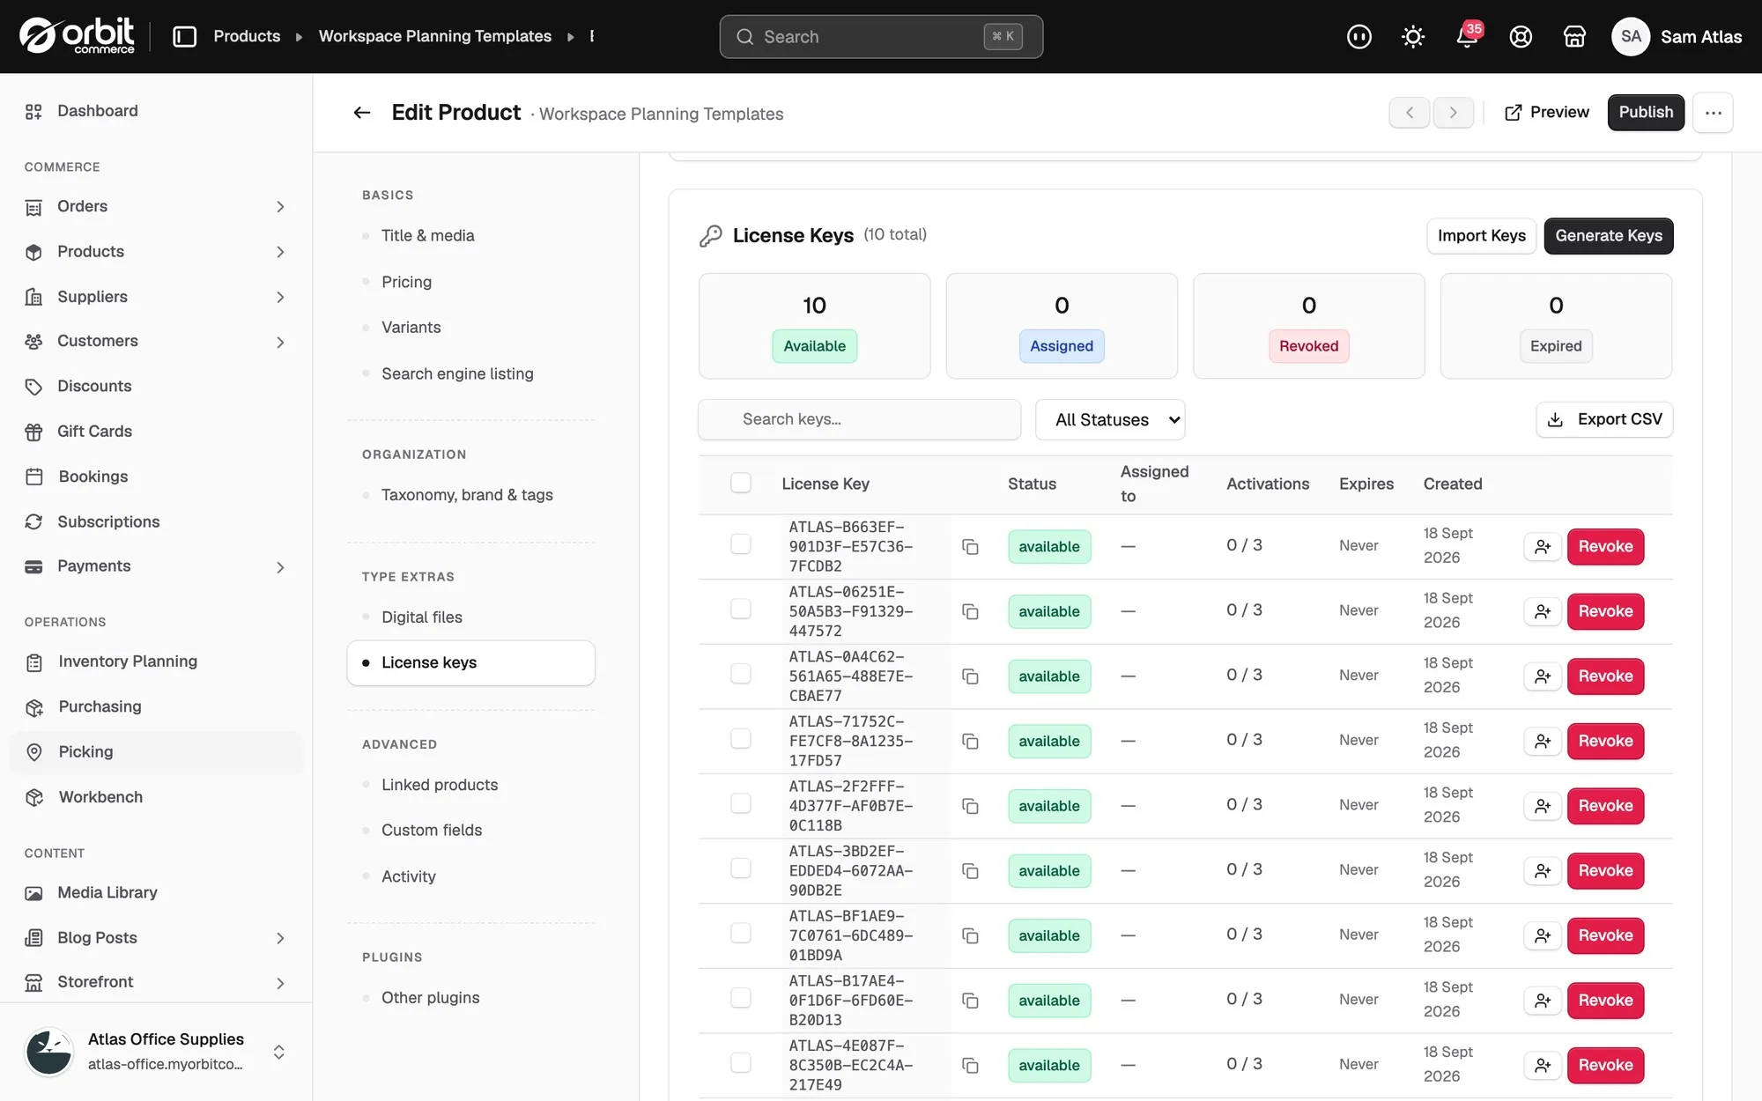
Task: Click the Import Keys button
Action: coord(1481,236)
